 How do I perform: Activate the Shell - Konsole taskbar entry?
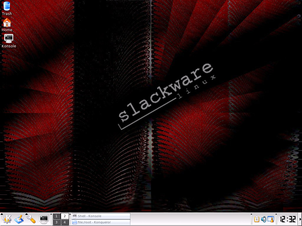click(101, 216)
